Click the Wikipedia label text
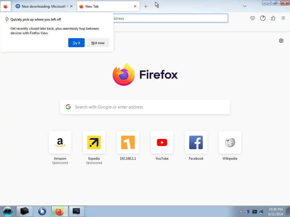This screenshot has width=290, height=217. (230, 159)
